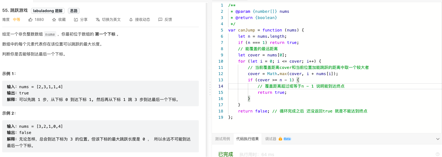The height and width of the screenshot is (157, 442).
Task: Click line number 14 in editor gutter
Action: [x=221, y=86]
